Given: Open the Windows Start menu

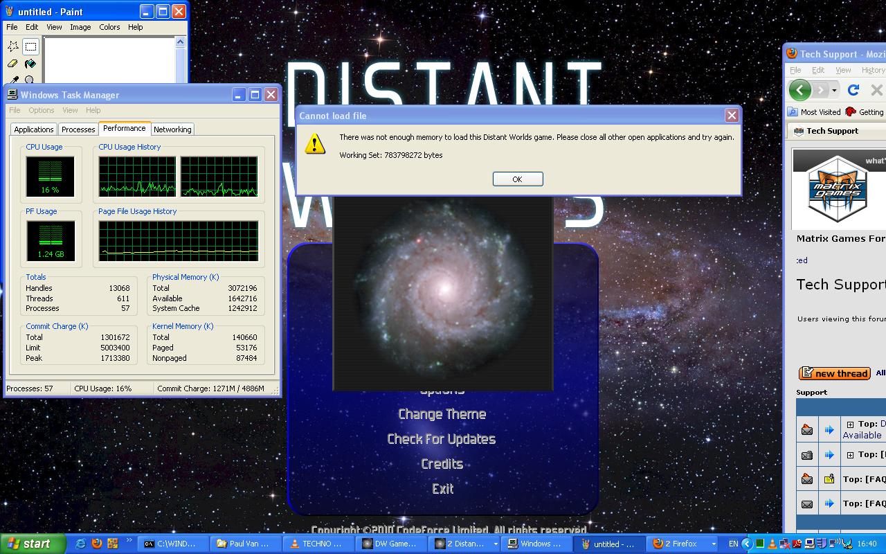Looking at the screenshot, I should pyautogui.click(x=33, y=544).
